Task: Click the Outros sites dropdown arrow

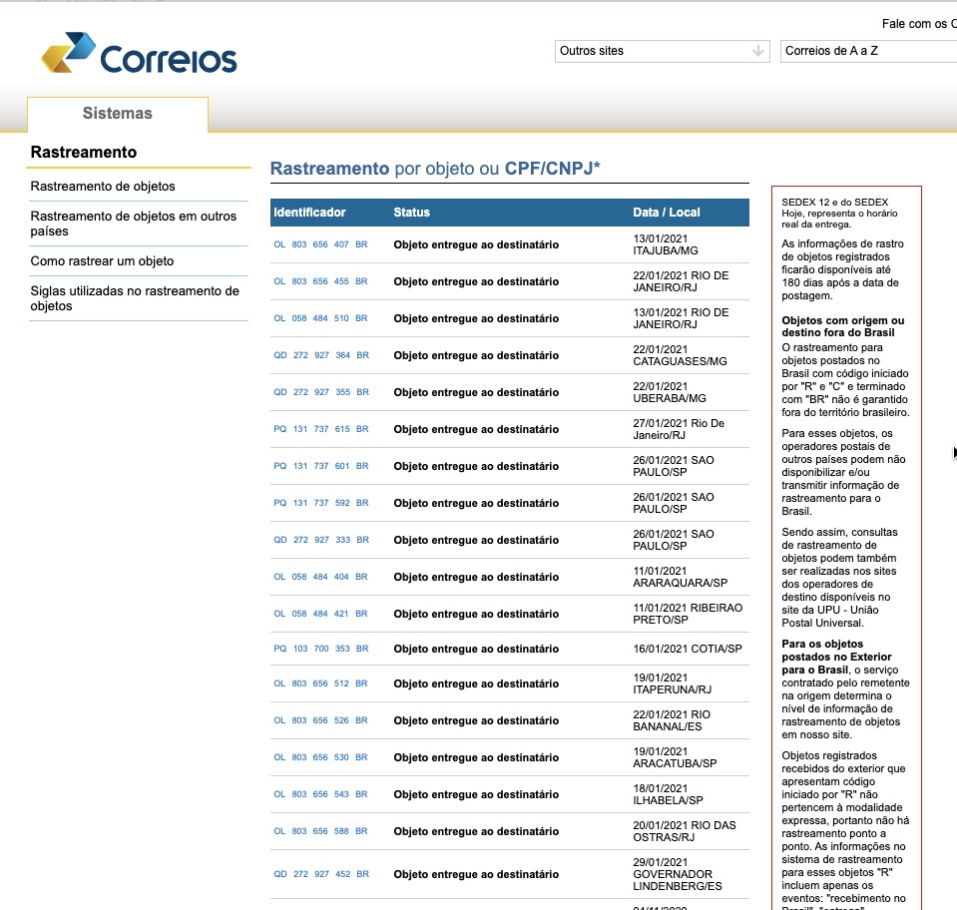Action: click(x=758, y=51)
